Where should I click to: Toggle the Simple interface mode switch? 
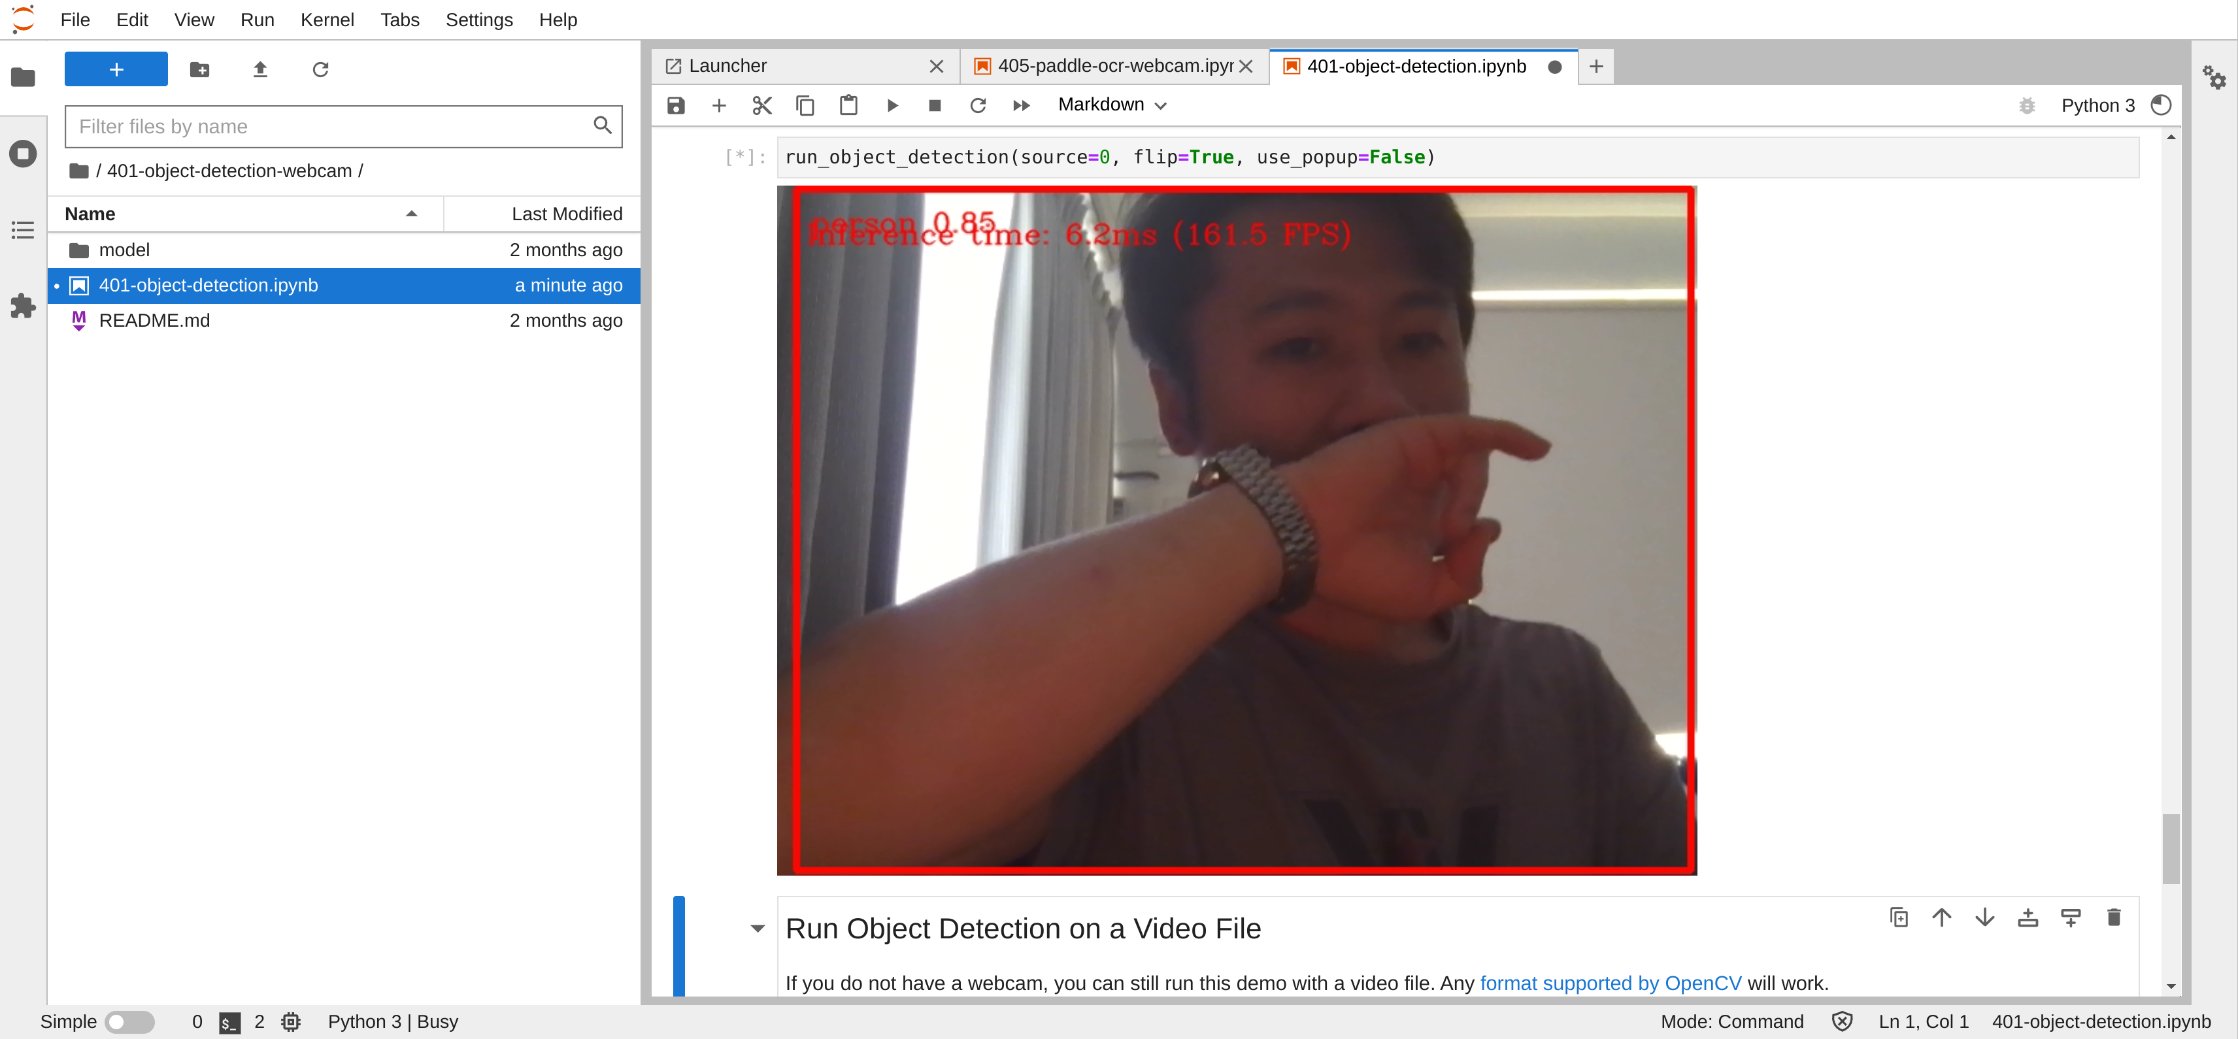click(x=129, y=1021)
